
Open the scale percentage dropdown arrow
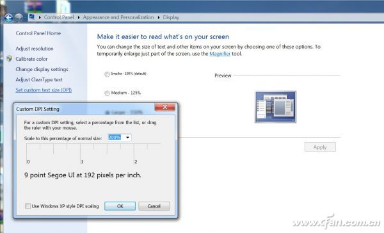point(127,138)
